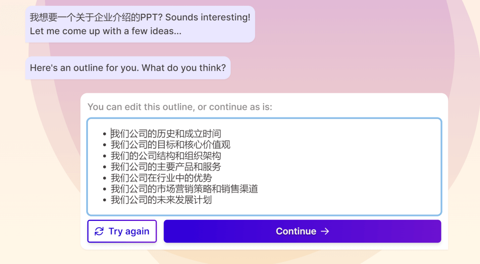Image resolution: width=480 pixels, height=264 pixels.
Task: Click the 'Let me come up with a few ideas' text
Action: pos(105,31)
